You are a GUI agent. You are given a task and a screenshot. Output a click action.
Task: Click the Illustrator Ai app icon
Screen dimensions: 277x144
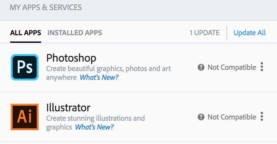[24, 117]
